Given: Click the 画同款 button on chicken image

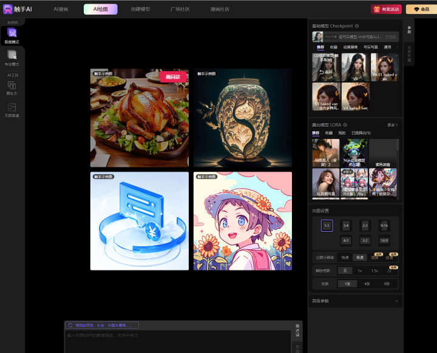Looking at the screenshot, I should pyautogui.click(x=174, y=76).
